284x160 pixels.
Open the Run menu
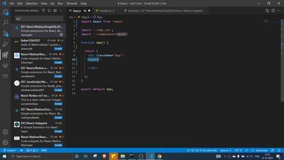(60, 4)
